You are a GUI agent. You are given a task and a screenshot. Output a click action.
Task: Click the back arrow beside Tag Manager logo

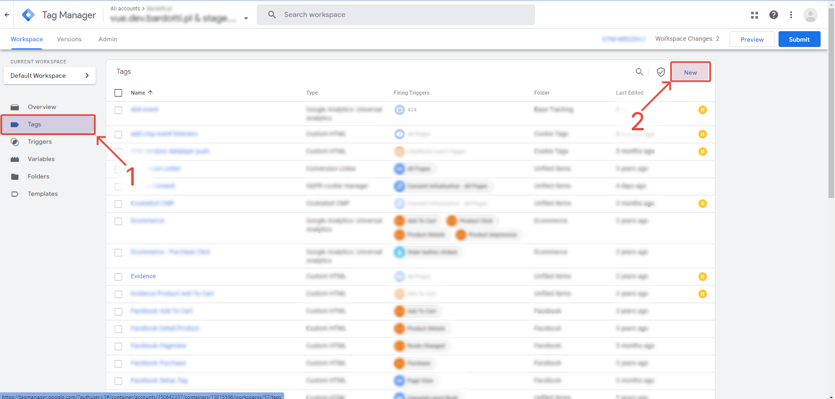click(7, 15)
